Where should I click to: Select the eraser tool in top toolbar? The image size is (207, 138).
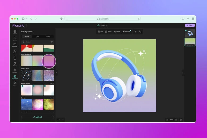135,32
